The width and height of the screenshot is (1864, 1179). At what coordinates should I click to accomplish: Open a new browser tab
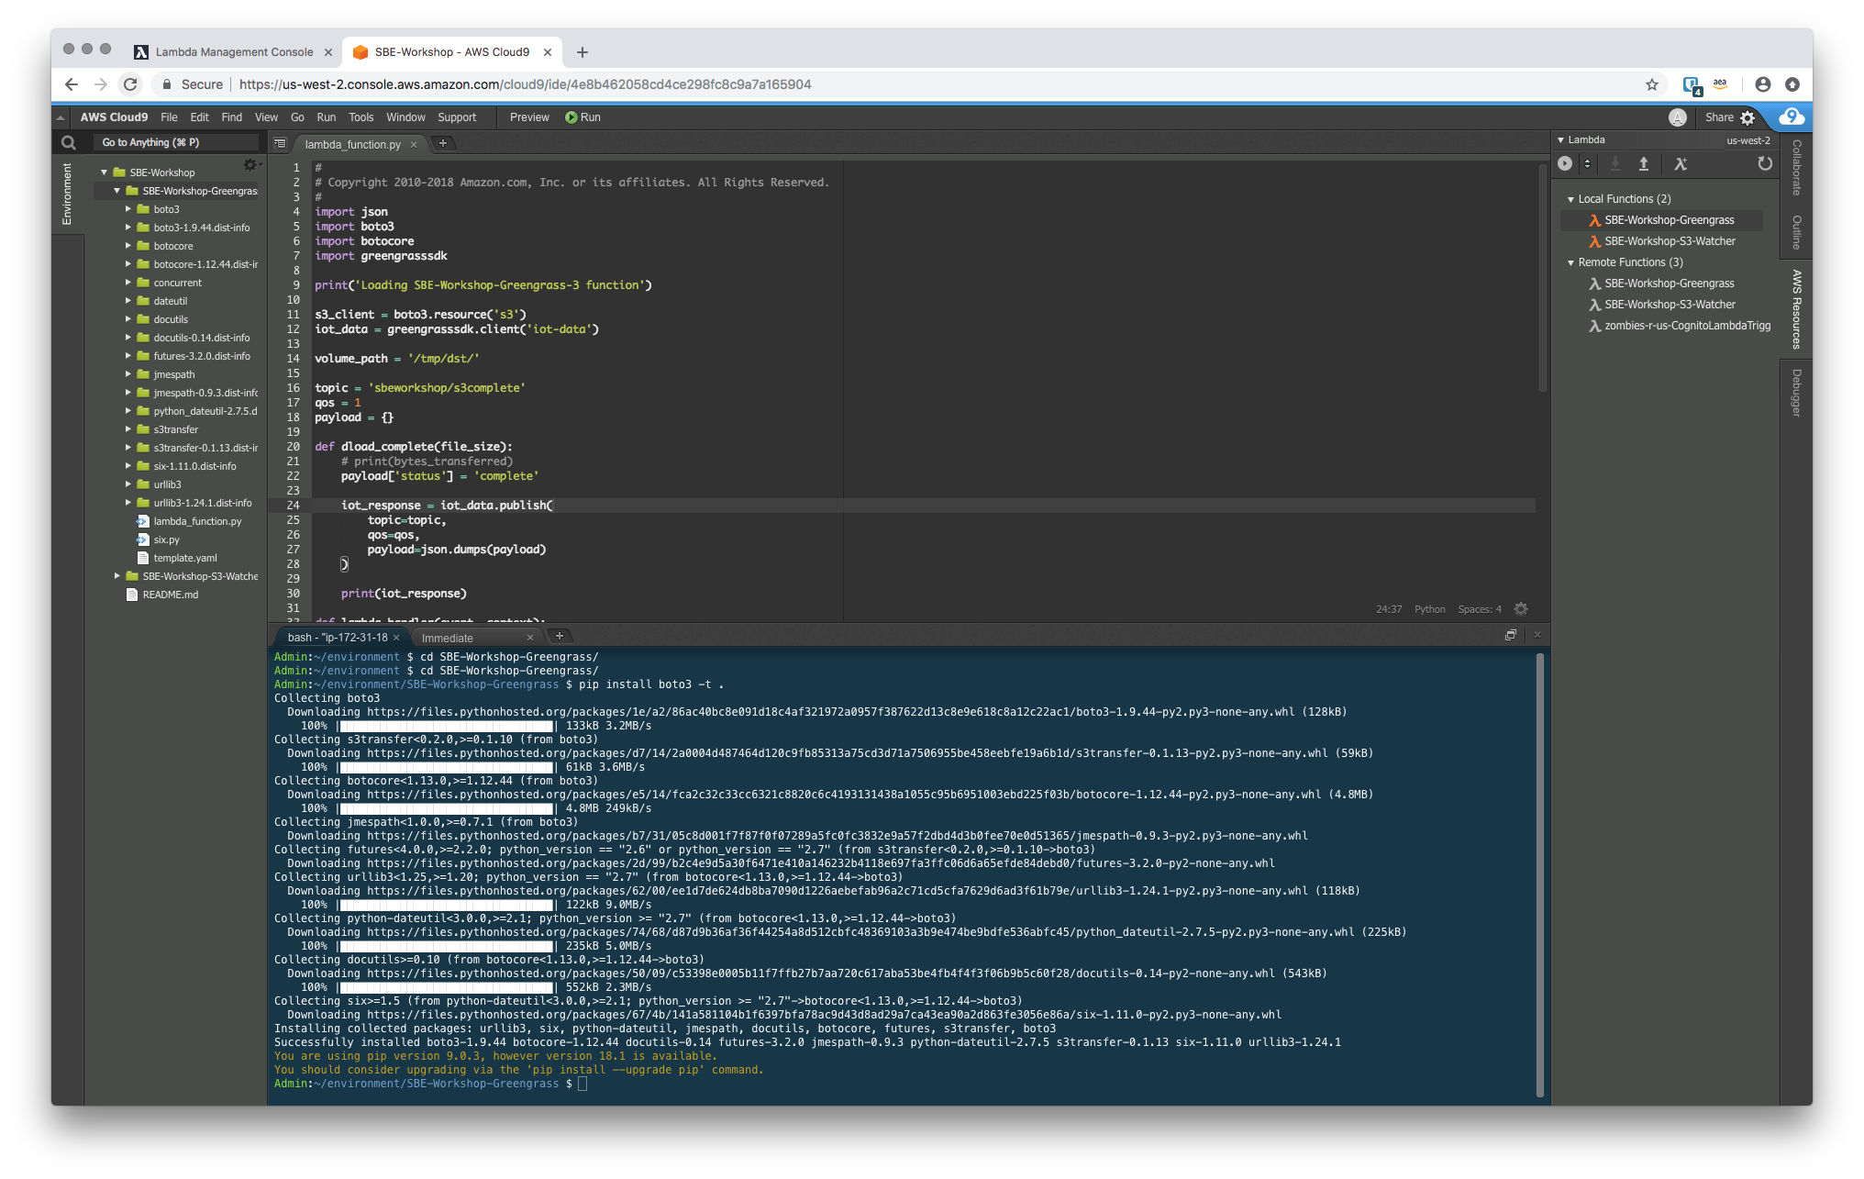click(x=582, y=52)
